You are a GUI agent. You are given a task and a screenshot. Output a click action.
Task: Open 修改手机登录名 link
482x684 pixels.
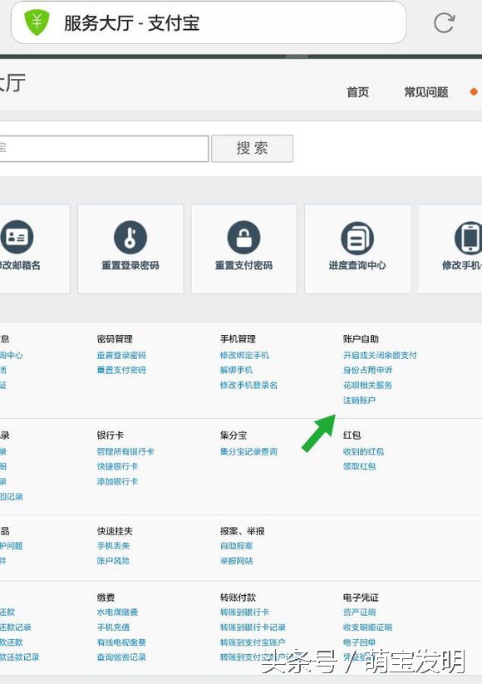pyautogui.click(x=248, y=385)
